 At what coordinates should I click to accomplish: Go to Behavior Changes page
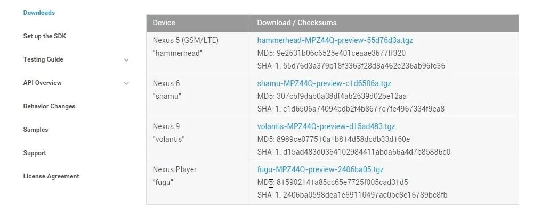click(x=49, y=106)
